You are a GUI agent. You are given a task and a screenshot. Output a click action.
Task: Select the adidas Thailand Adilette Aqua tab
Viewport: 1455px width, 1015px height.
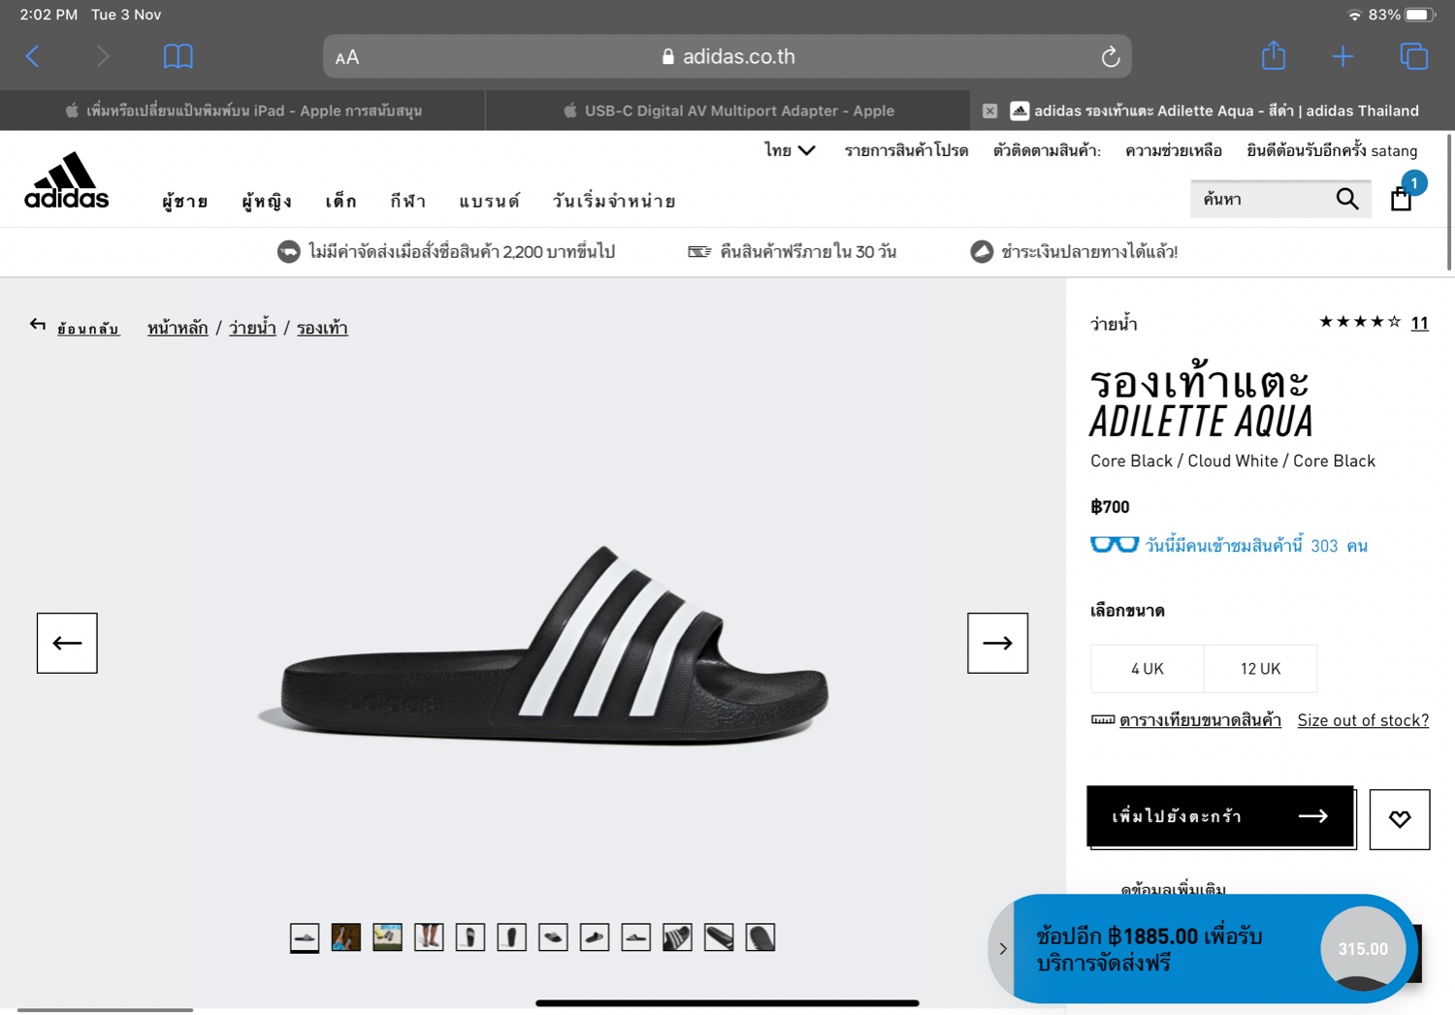click(x=1212, y=111)
